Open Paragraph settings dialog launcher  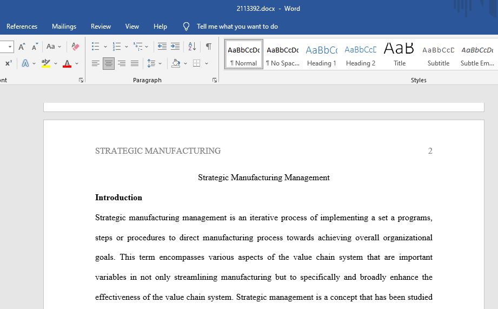[x=215, y=80]
